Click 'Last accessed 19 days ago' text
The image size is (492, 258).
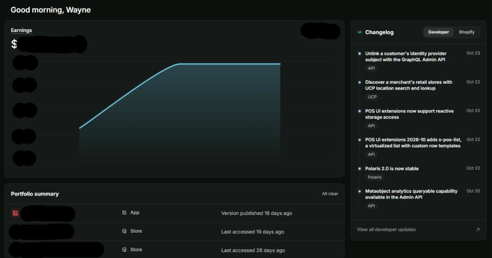coord(253,232)
